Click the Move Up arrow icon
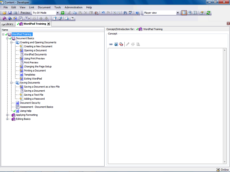This screenshot has width=230, height=172. (x=41, y=18)
